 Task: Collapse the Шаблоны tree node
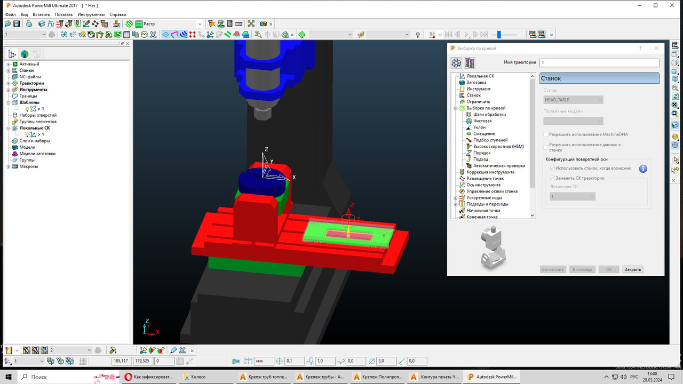(9, 102)
